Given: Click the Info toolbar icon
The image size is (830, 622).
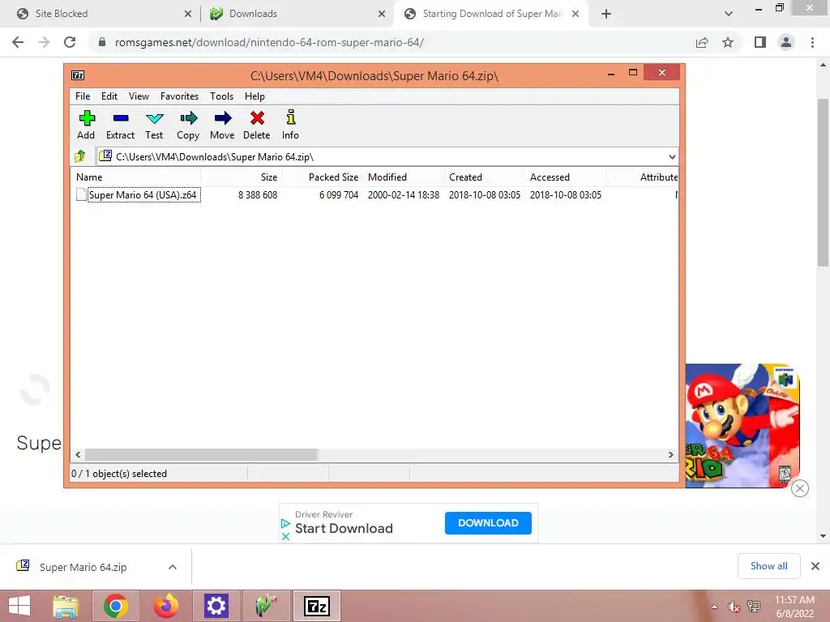Looking at the screenshot, I should coord(291,117).
